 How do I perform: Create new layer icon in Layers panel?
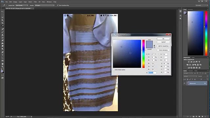tap(202, 117)
